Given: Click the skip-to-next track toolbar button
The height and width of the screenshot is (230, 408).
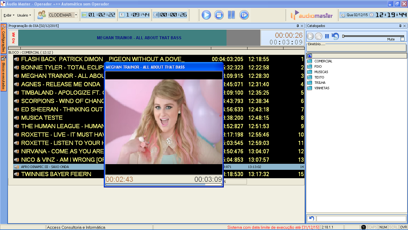Looking at the screenshot, I should tap(244, 15).
